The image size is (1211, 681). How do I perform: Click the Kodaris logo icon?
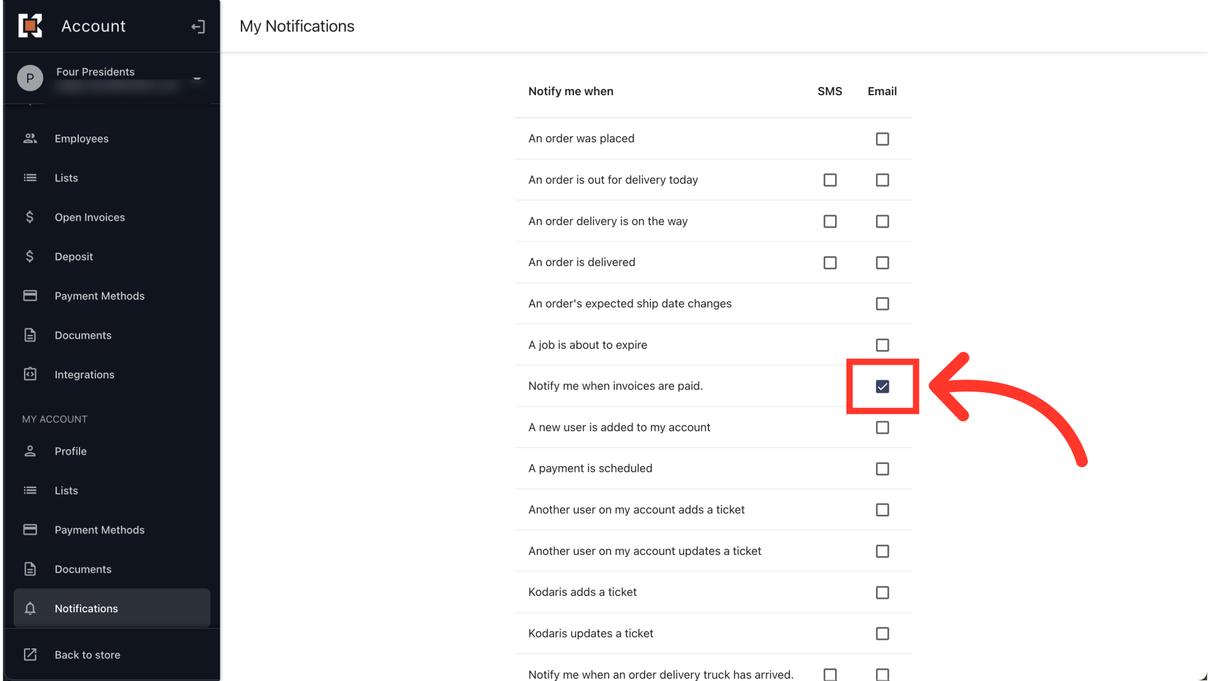coord(30,26)
